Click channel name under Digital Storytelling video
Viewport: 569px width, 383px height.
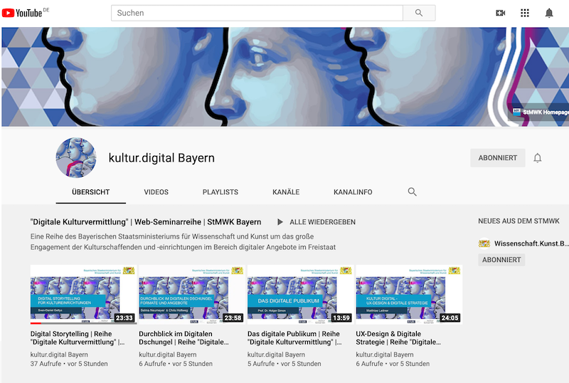coord(59,355)
